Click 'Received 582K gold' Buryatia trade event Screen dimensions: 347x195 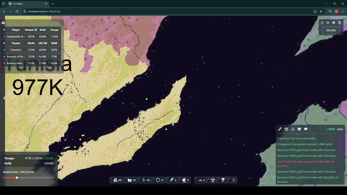pos(307,180)
